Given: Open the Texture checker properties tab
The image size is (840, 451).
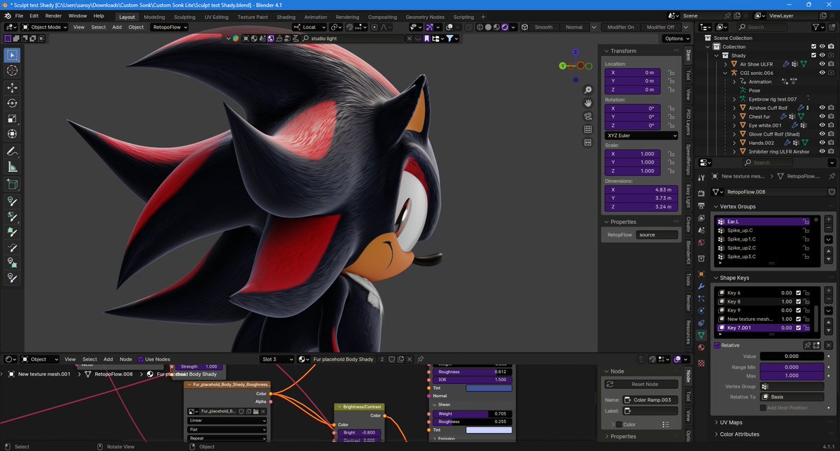Looking at the screenshot, I should (x=701, y=363).
